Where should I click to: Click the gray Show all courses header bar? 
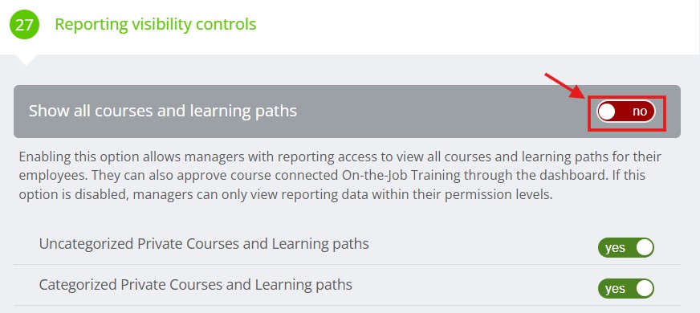347,112
